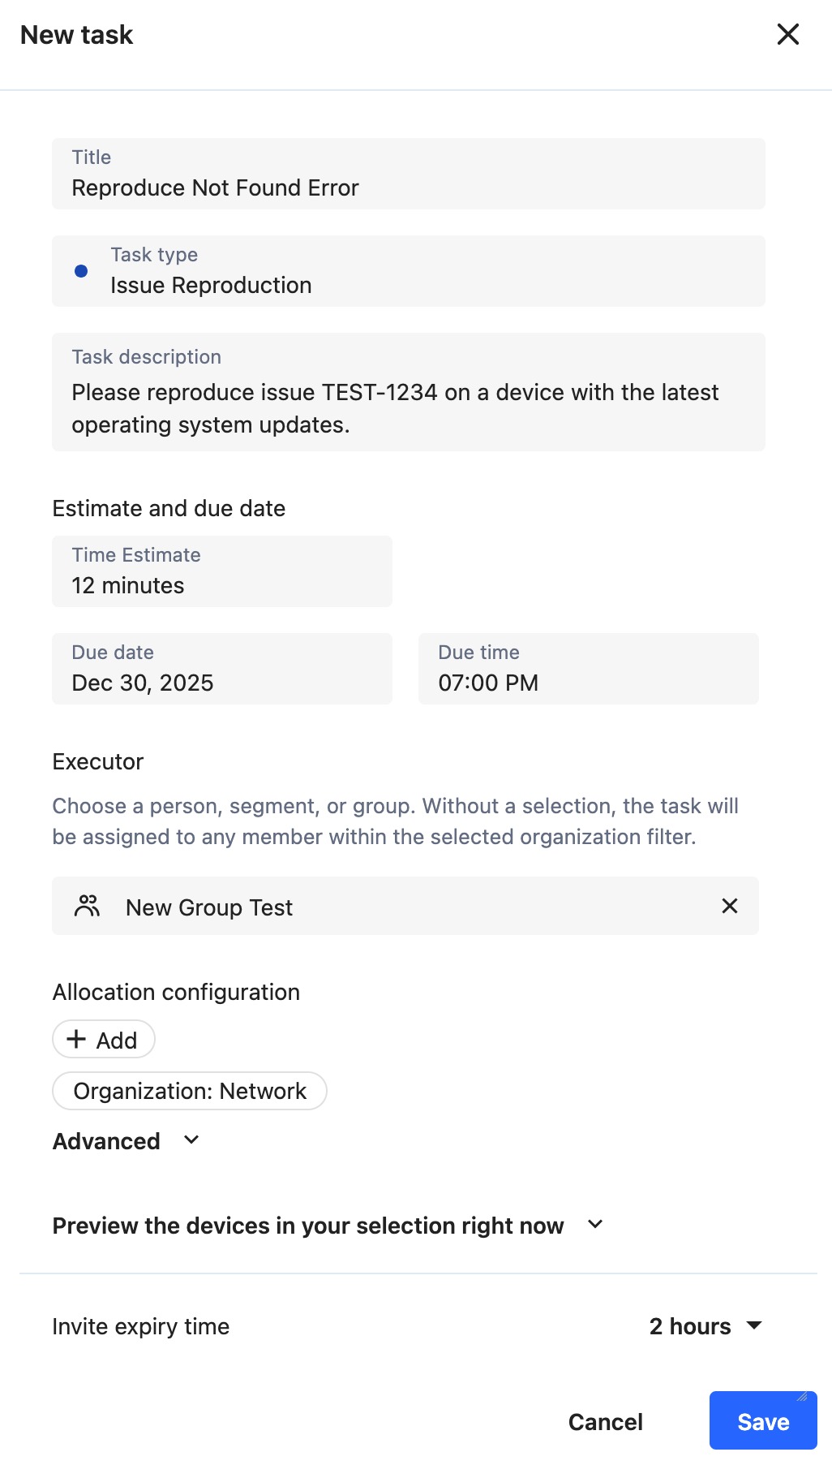Select the Organization: Network filter chip

pos(189,1091)
